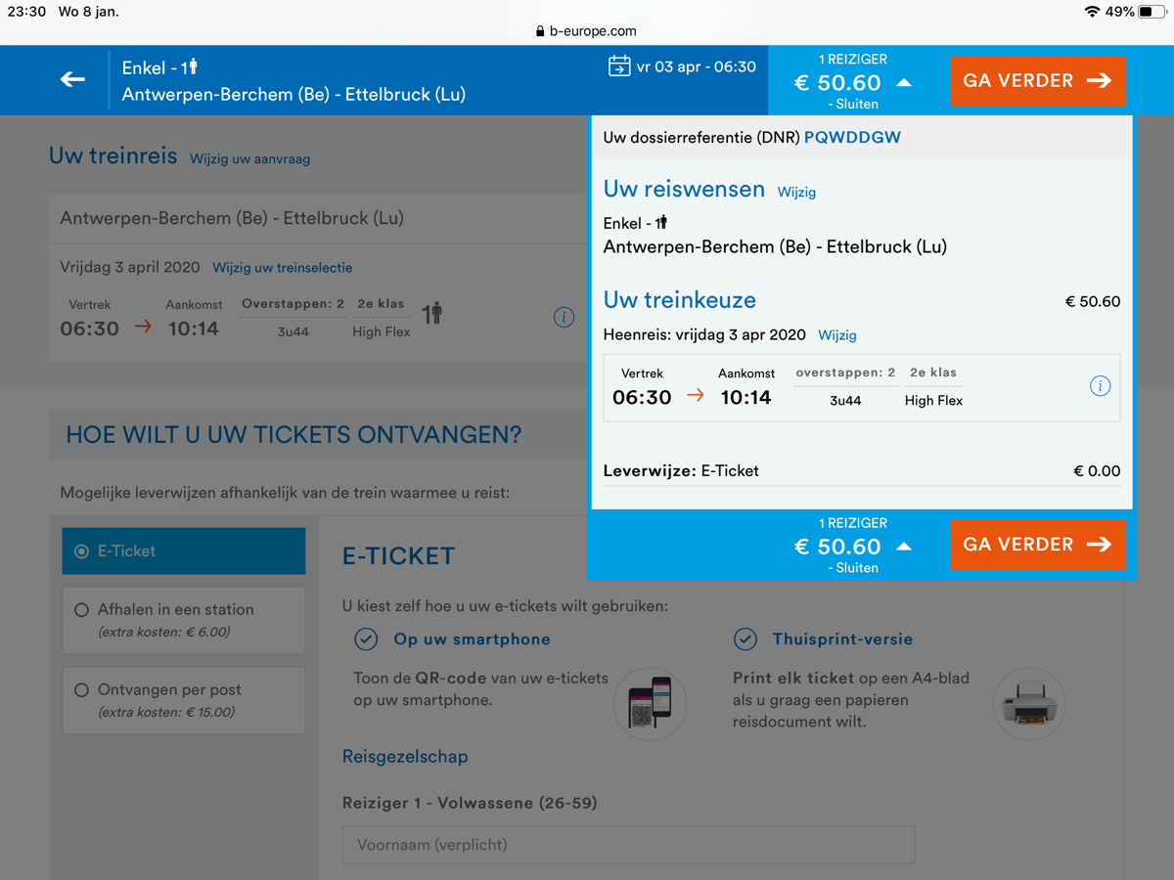Collapse price summary via top € 50.60 arrow
The width and height of the screenshot is (1174, 880).
pyautogui.click(x=904, y=83)
